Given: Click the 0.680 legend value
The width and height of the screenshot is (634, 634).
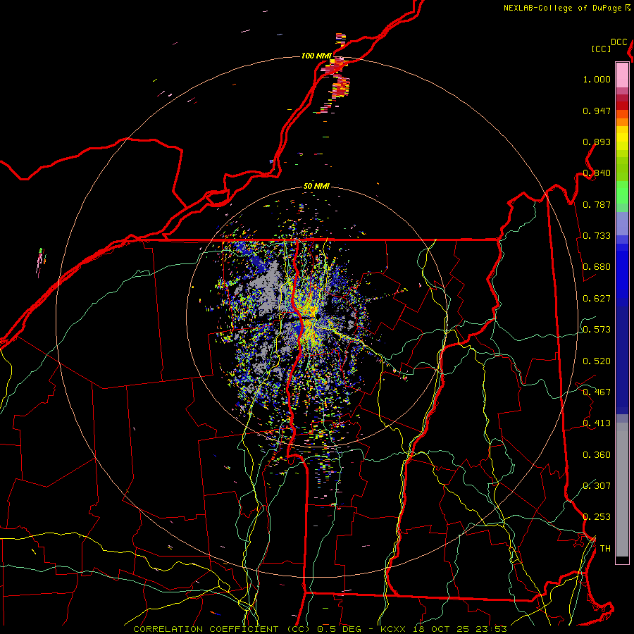Looking at the screenshot, I should pyautogui.click(x=597, y=267).
